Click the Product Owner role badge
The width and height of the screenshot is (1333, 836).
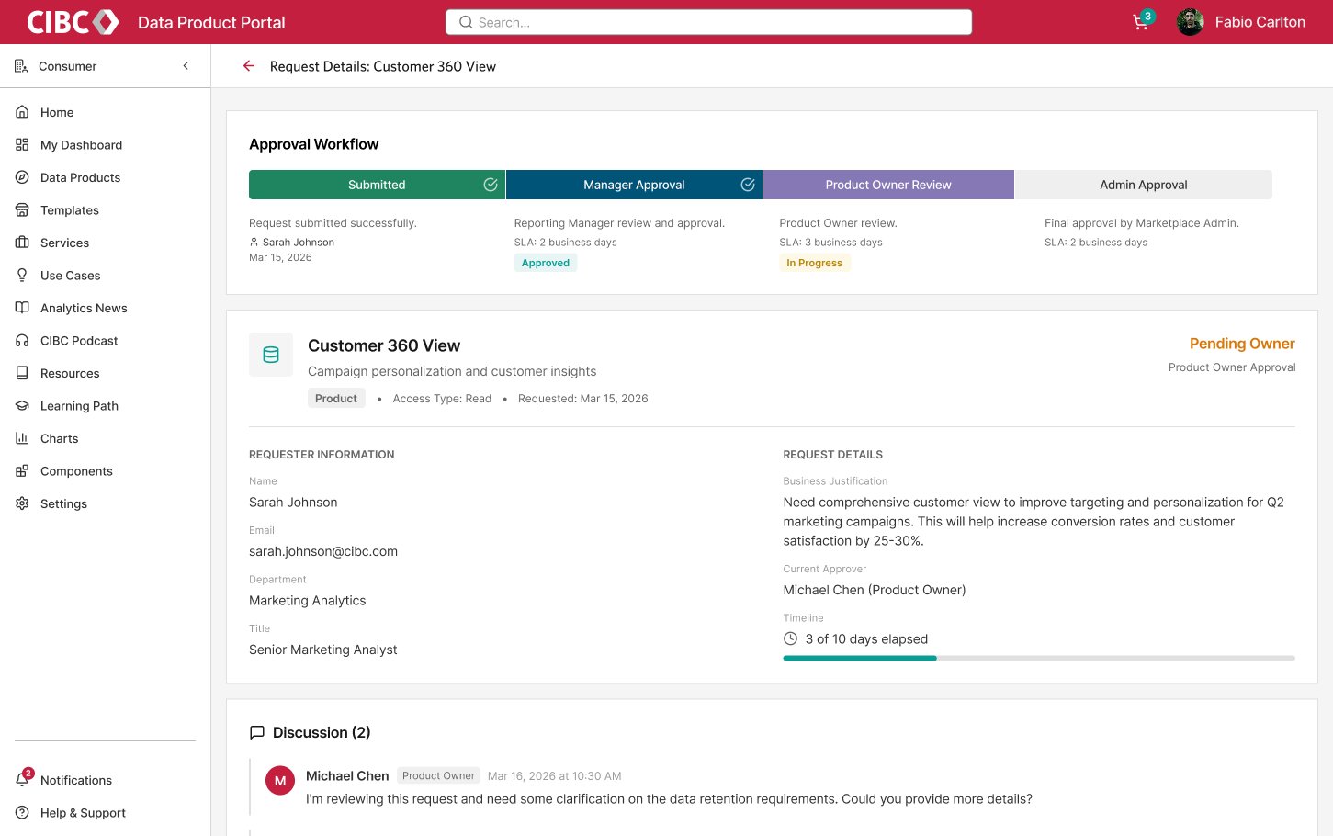438,776
